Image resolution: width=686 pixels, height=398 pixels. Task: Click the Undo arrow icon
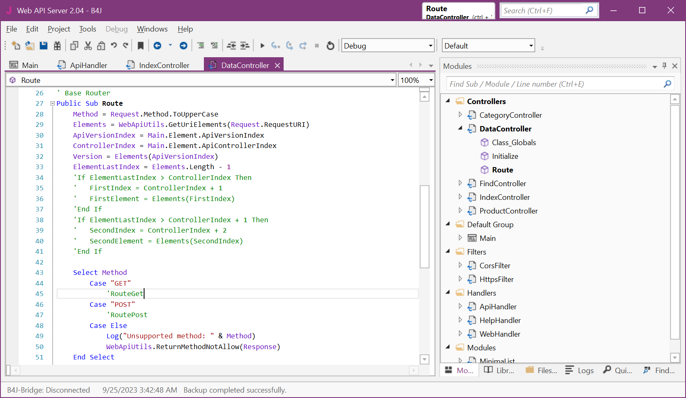click(x=114, y=46)
